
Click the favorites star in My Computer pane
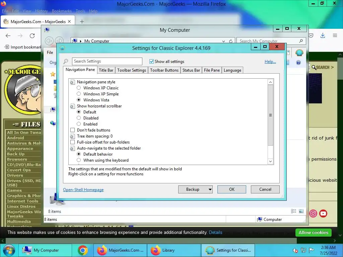pos(53,74)
